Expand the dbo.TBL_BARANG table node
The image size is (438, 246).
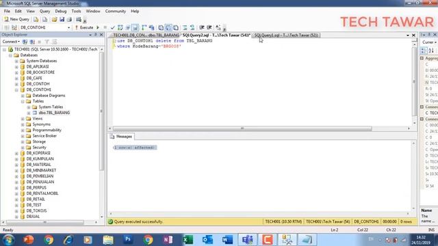point(29,113)
